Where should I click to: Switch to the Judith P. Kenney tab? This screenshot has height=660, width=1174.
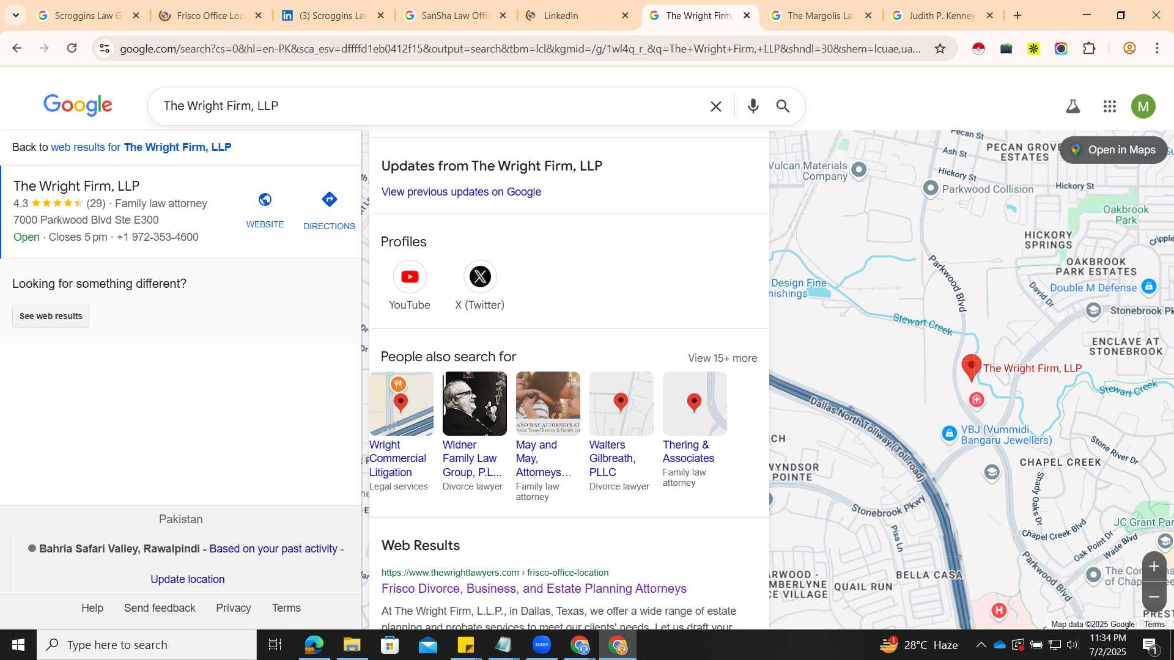click(943, 16)
